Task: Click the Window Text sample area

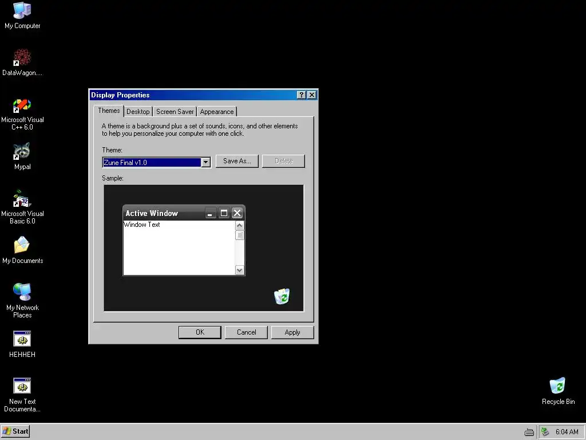Action: (x=179, y=247)
